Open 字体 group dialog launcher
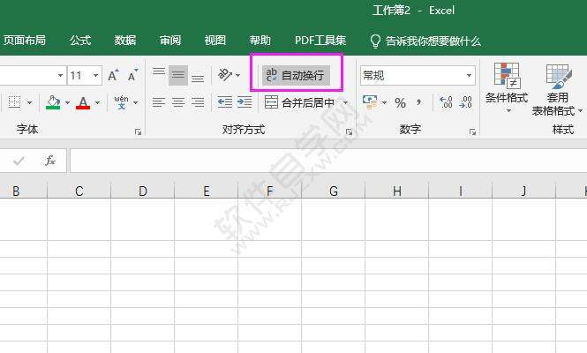Screen dimensions: 587x353 coord(138,131)
